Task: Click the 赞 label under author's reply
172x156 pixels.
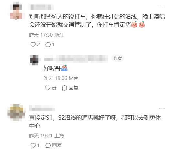Action: tap(54, 88)
